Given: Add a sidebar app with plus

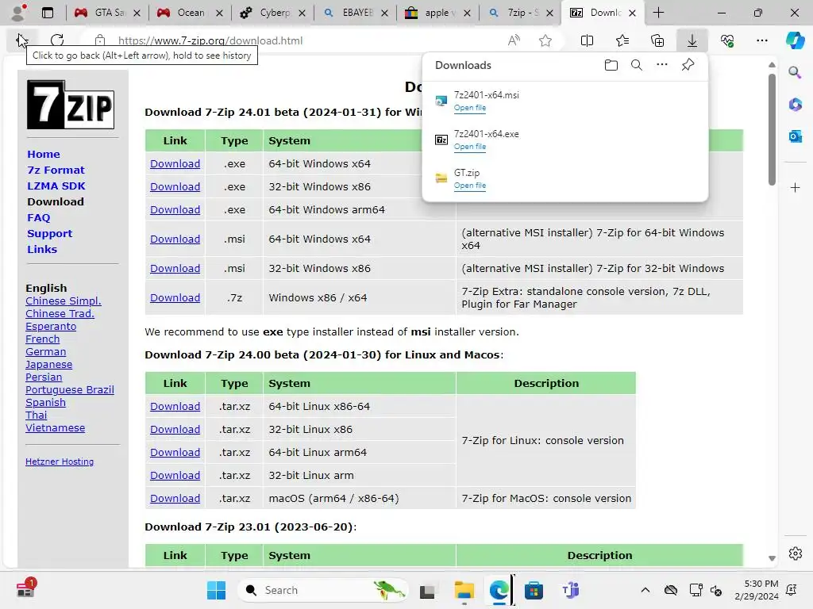Looking at the screenshot, I should [x=795, y=187].
